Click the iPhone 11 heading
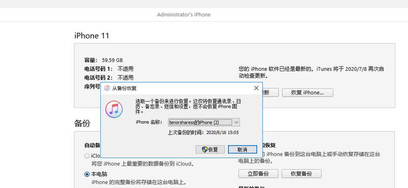 (x=91, y=36)
